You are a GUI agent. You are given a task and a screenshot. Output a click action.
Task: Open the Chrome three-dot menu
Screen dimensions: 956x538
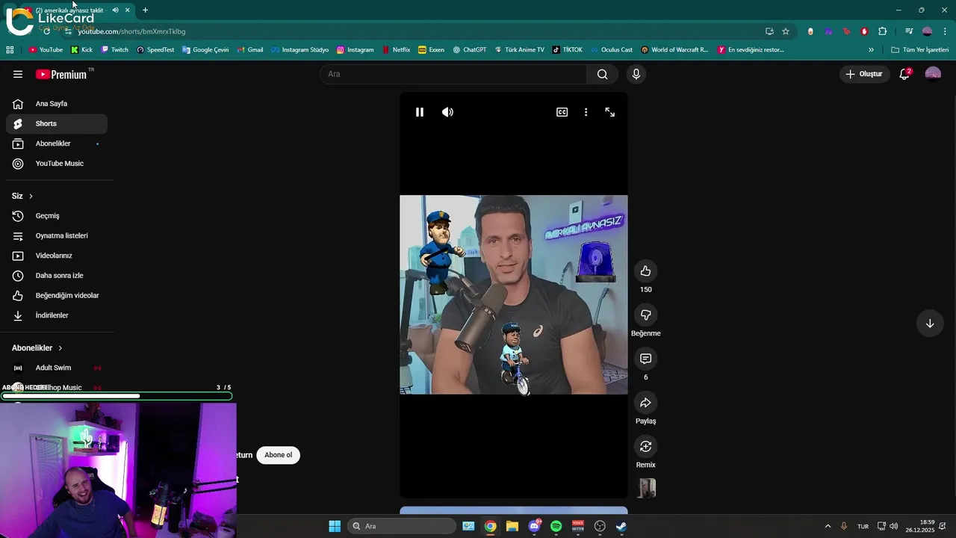[x=945, y=31]
